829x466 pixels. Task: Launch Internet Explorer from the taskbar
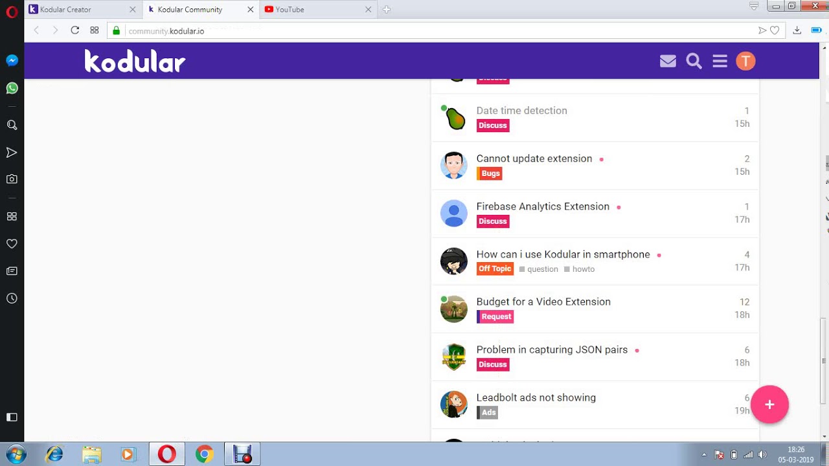click(54, 454)
